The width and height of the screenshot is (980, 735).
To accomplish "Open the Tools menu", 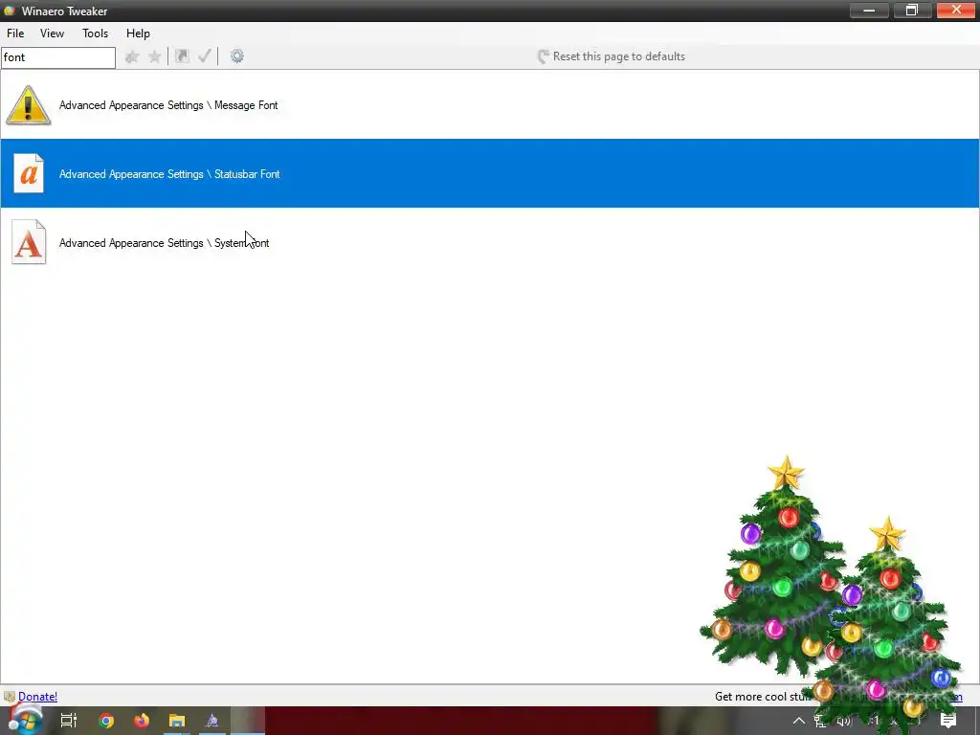I will (x=95, y=33).
